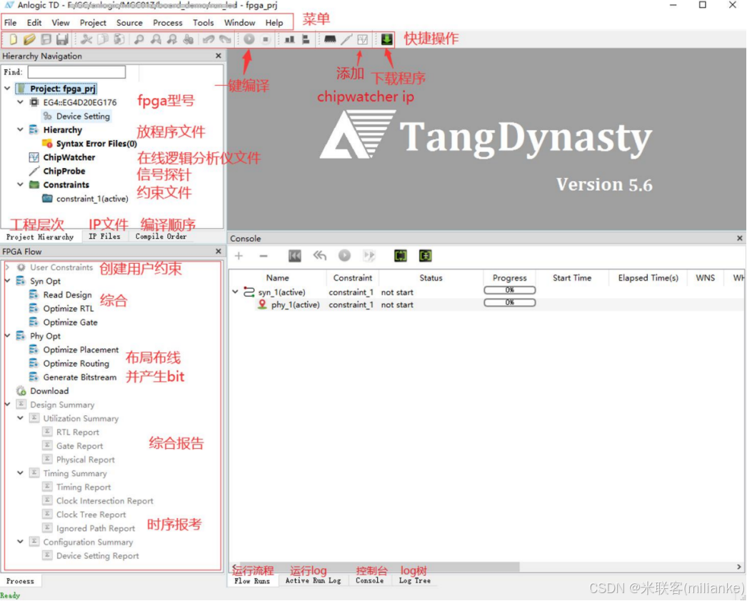The image size is (747, 601).
Task: Click the Download gear icon in FPGA Flow
Action: (21, 391)
